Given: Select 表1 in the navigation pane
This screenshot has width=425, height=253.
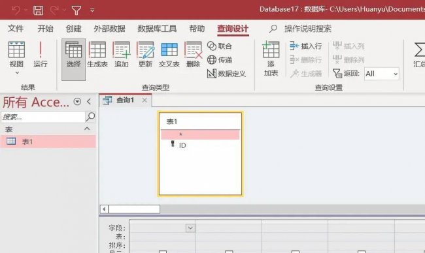Looking at the screenshot, I should pyautogui.click(x=48, y=141).
